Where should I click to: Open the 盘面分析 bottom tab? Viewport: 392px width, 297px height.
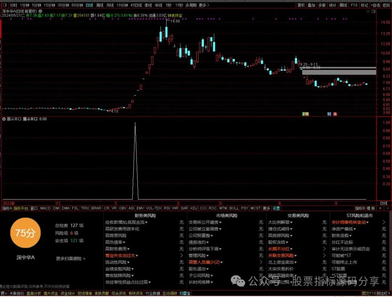pyautogui.click(x=34, y=293)
